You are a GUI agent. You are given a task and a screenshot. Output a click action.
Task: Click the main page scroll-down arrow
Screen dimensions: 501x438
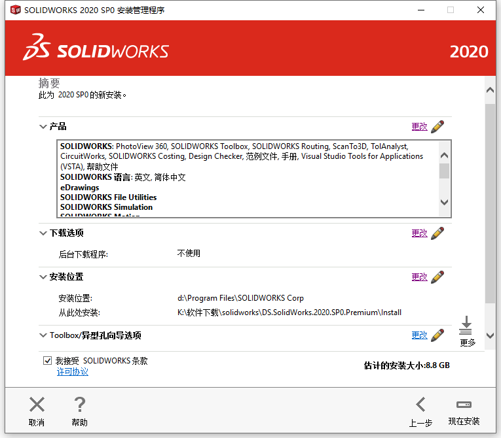490,335
